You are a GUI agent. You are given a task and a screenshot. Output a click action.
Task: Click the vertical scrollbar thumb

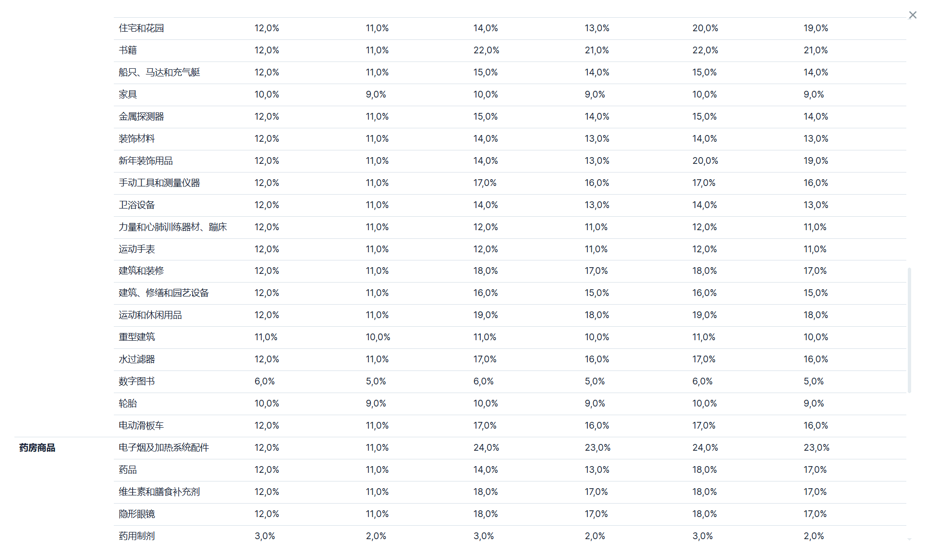click(909, 330)
